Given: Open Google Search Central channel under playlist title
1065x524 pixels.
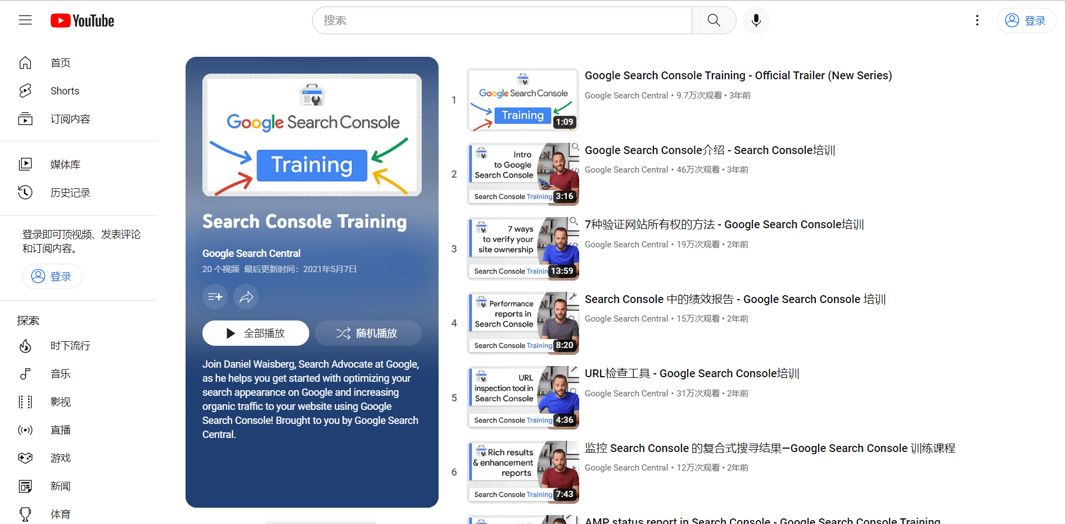Looking at the screenshot, I should click(251, 254).
